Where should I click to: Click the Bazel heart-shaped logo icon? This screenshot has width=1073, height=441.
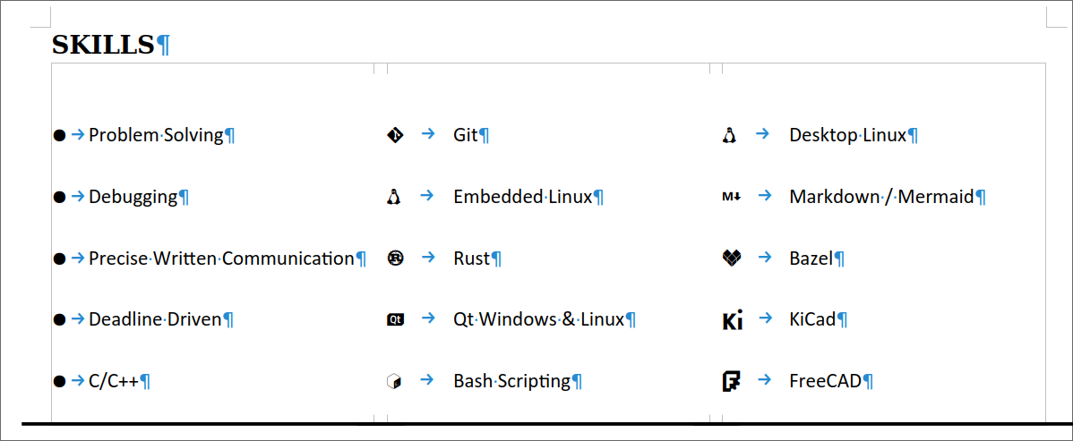click(731, 259)
